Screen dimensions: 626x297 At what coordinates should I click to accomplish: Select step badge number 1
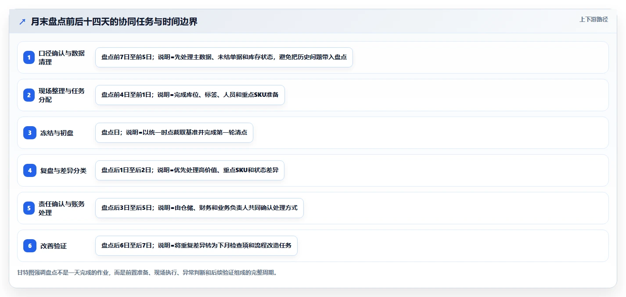29,57
